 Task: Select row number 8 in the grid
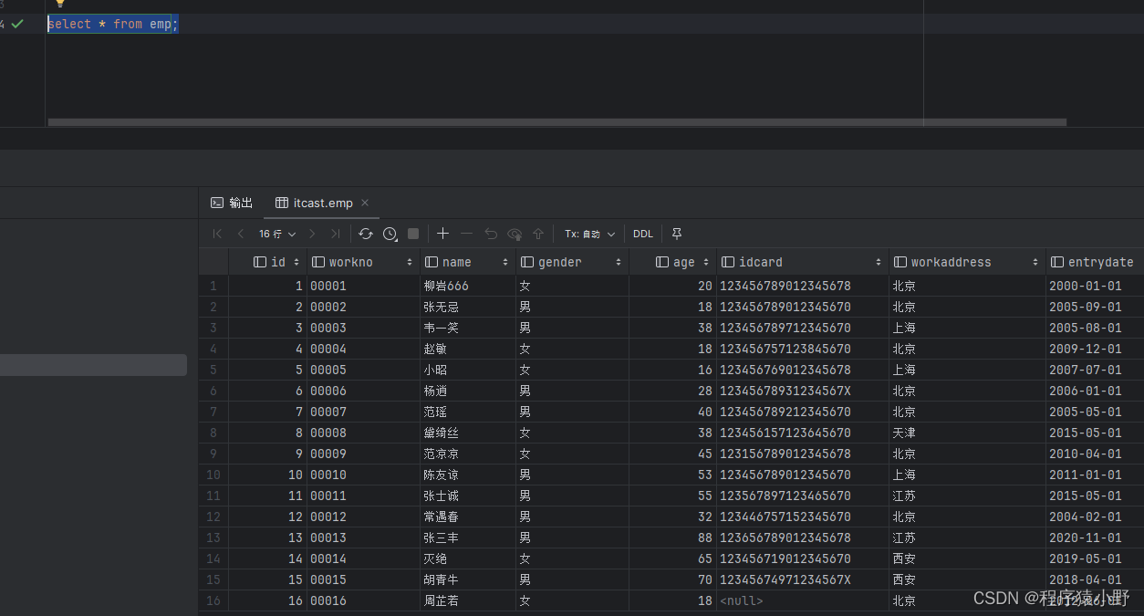(213, 433)
